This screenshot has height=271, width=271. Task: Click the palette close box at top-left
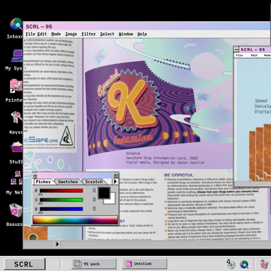tap(35, 176)
